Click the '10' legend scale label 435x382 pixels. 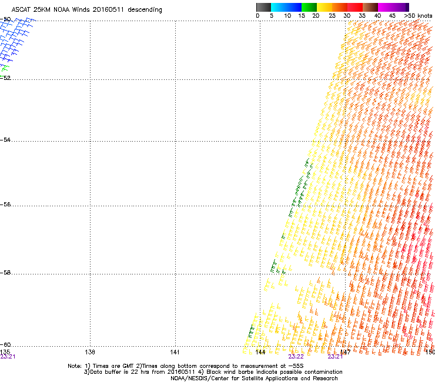coord(287,16)
